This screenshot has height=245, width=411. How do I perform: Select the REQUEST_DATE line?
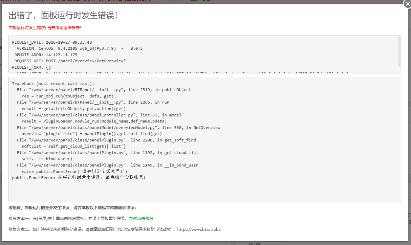[x=52, y=42]
